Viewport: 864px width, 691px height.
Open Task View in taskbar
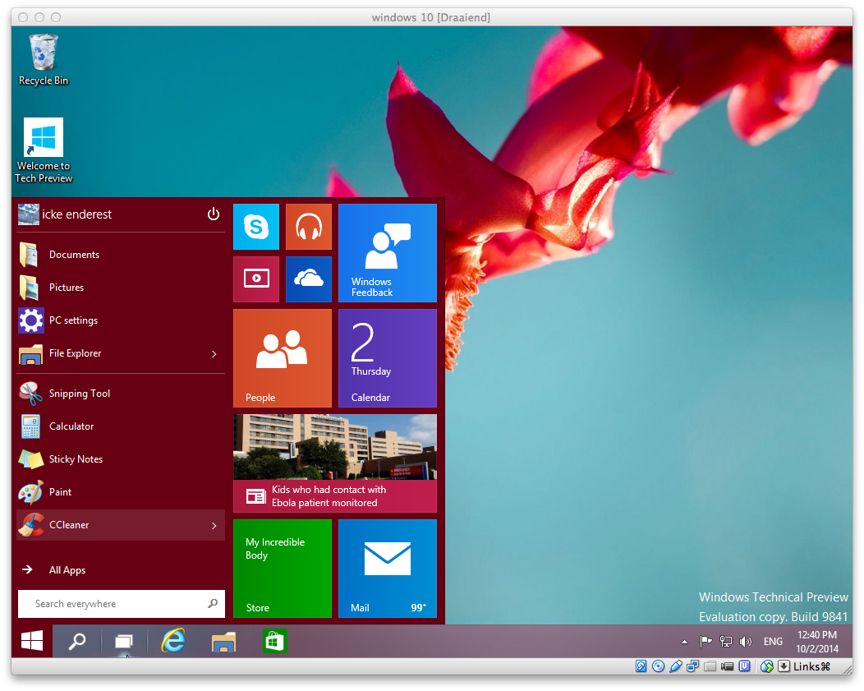pyautogui.click(x=124, y=642)
